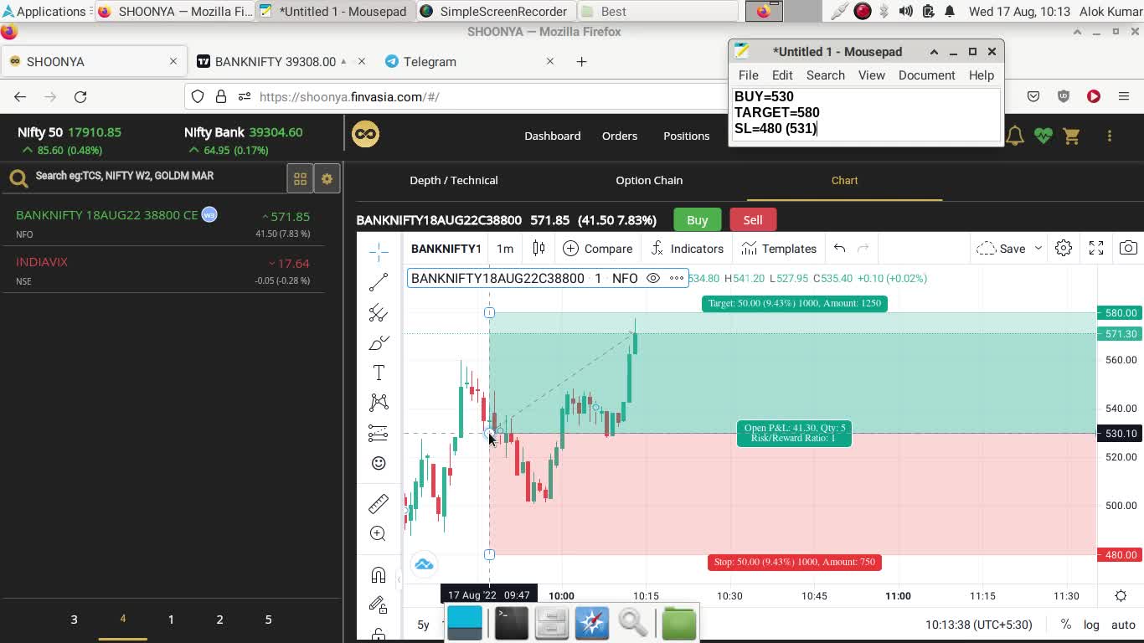The height and width of the screenshot is (643, 1144).
Task: Open timezone 10:13:38 (UTC+5:30) selector
Action: tap(979, 625)
